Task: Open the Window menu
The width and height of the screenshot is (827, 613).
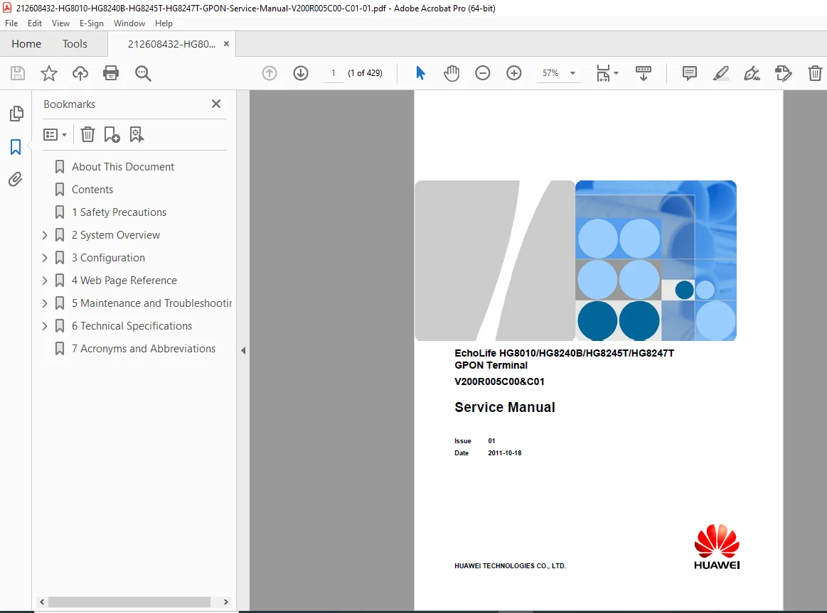Action: [x=129, y=23]
